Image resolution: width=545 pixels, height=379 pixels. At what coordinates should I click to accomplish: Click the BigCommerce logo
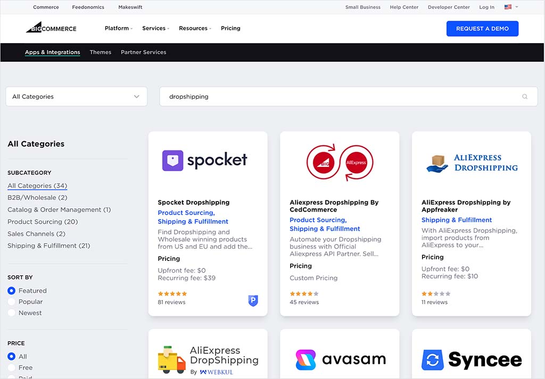point(51,28)
